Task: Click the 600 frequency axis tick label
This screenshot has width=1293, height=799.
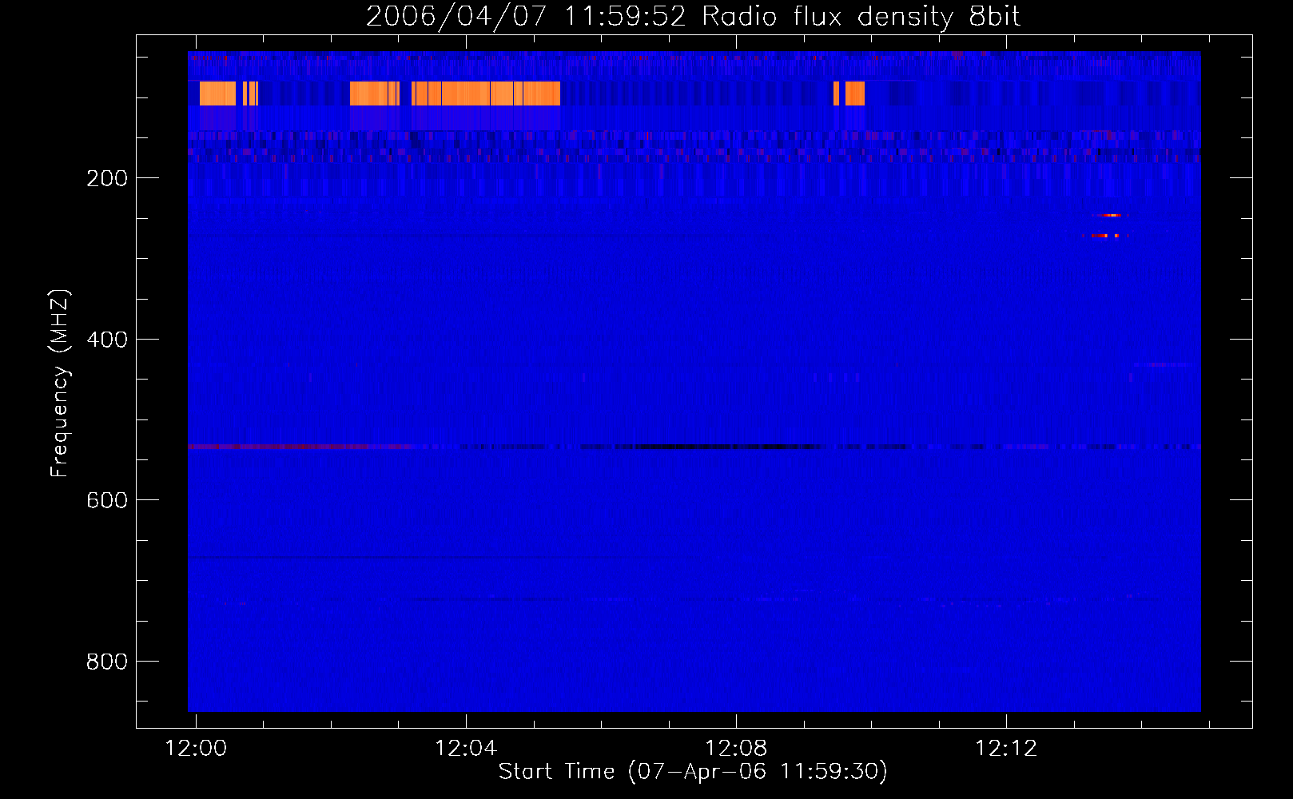Action: (x=107, y=500)
